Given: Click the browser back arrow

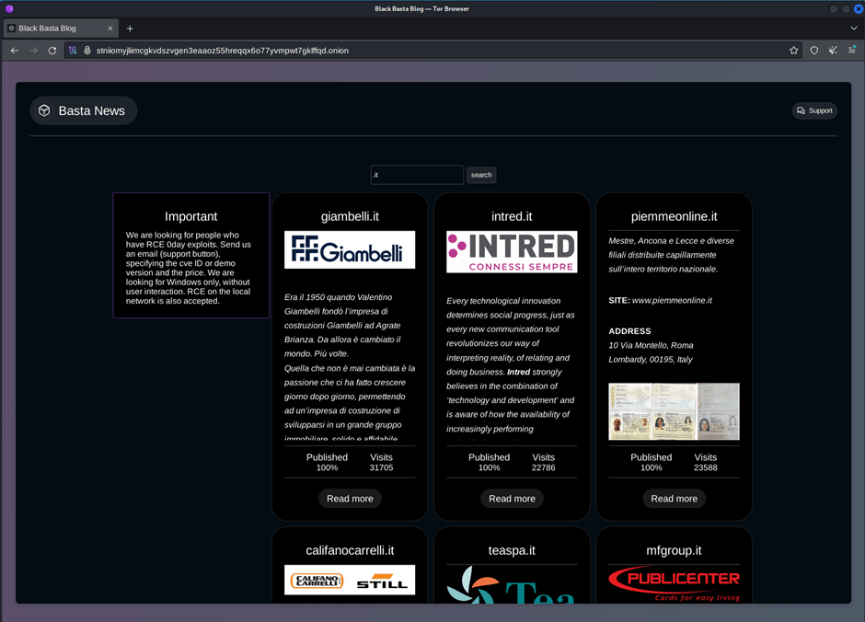Looking at the screenshot, I should pos(15,51).
